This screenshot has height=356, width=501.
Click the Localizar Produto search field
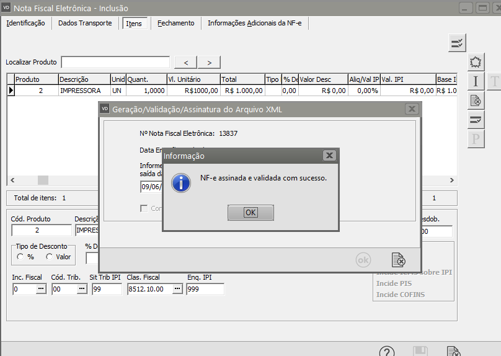click(115, 62)
